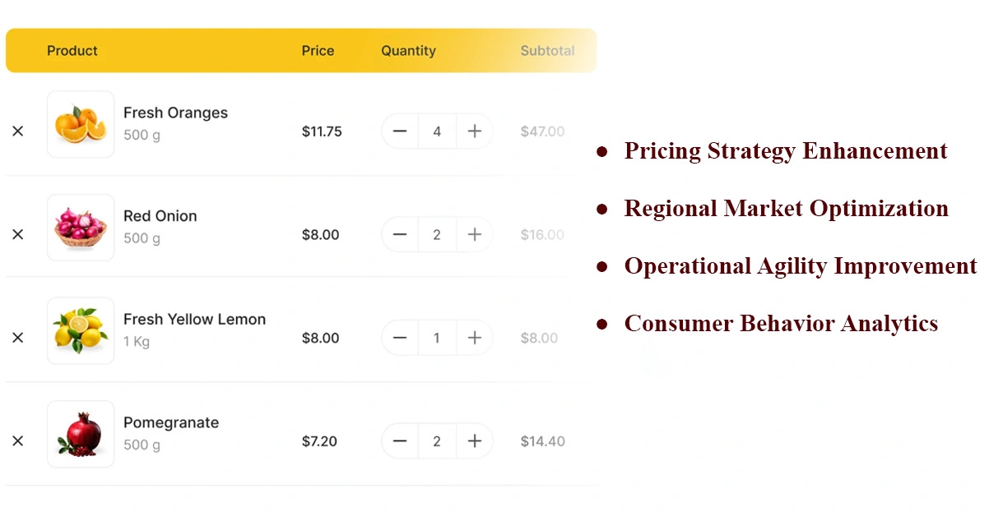Screen dimensions: 989x521
Task: Click the Fresh Oranges product name
Action: 175,113
